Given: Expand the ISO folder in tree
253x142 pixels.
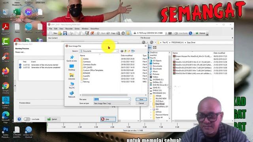Looking at the screenshot, I should coord(151,109).
